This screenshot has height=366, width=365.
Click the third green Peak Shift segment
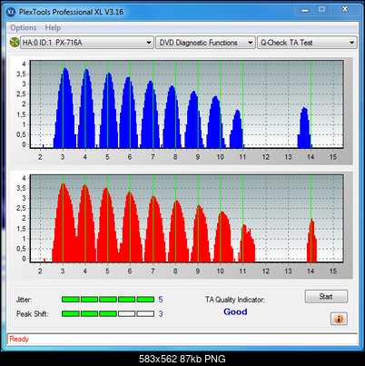click(x=108, y=313)
